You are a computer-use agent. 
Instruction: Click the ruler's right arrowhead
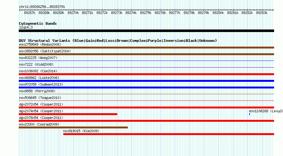pos(273,10)
